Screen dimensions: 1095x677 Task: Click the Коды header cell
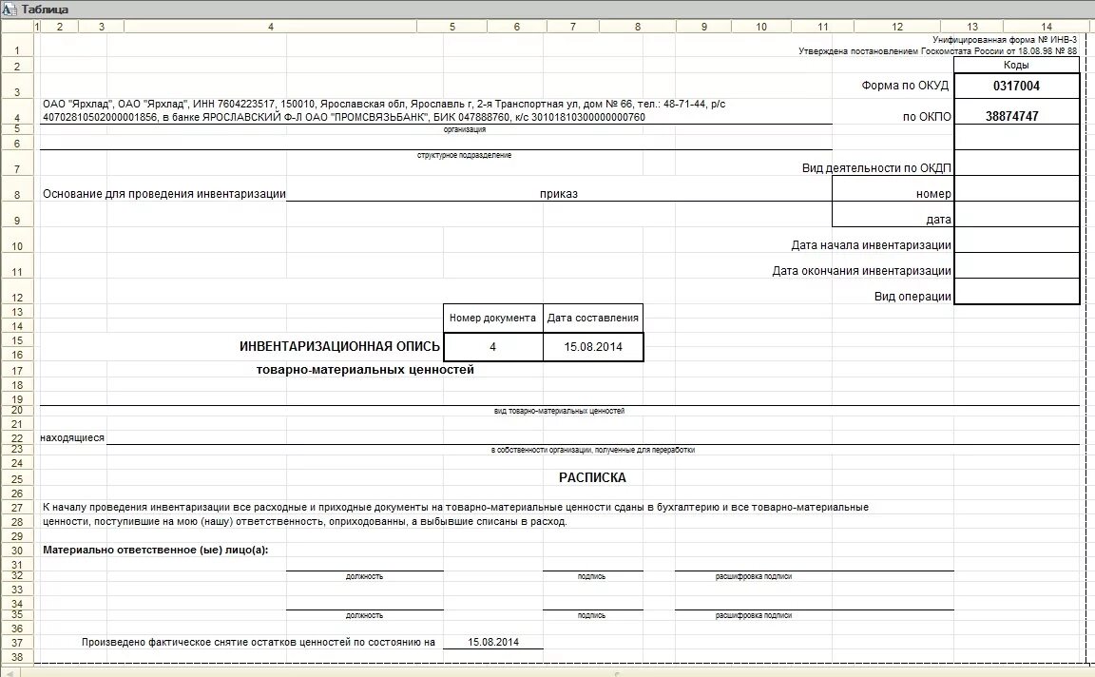pyautogui.click(x=1016, y=65)
